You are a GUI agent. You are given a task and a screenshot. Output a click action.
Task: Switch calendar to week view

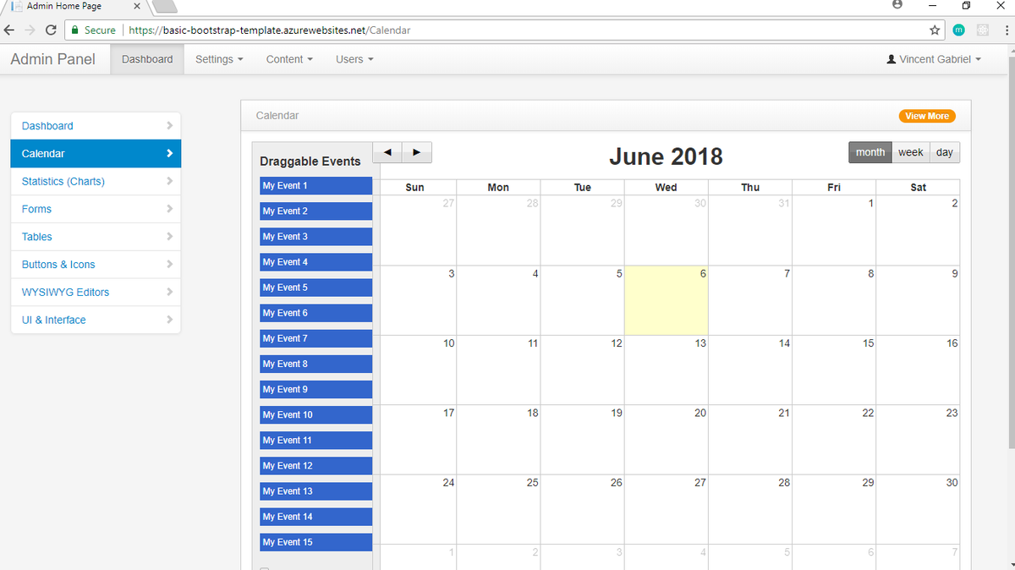click(910, 152)
